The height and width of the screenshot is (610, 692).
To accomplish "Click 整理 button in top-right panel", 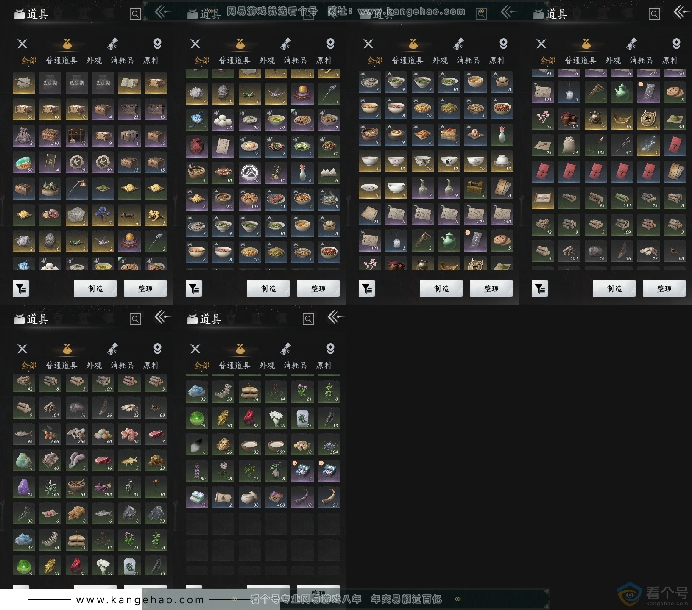I will tap(664, 288).
